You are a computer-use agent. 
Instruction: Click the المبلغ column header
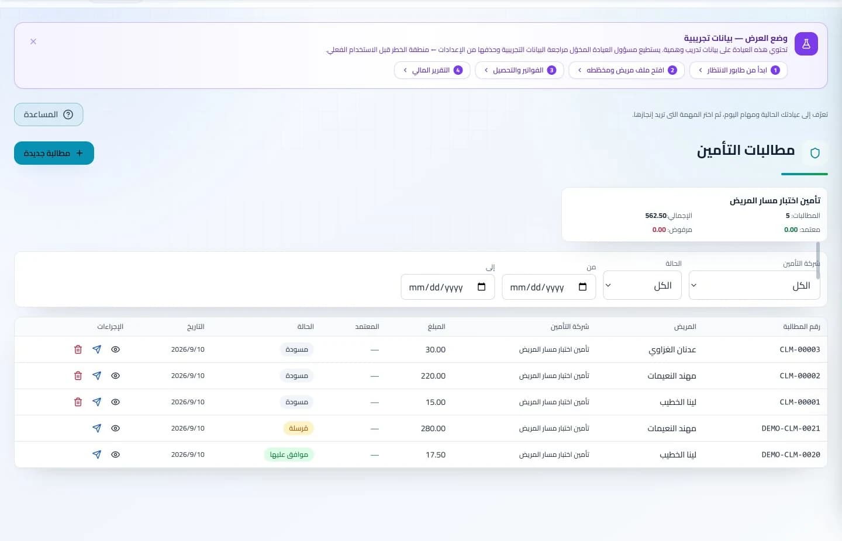click(437, 327)
